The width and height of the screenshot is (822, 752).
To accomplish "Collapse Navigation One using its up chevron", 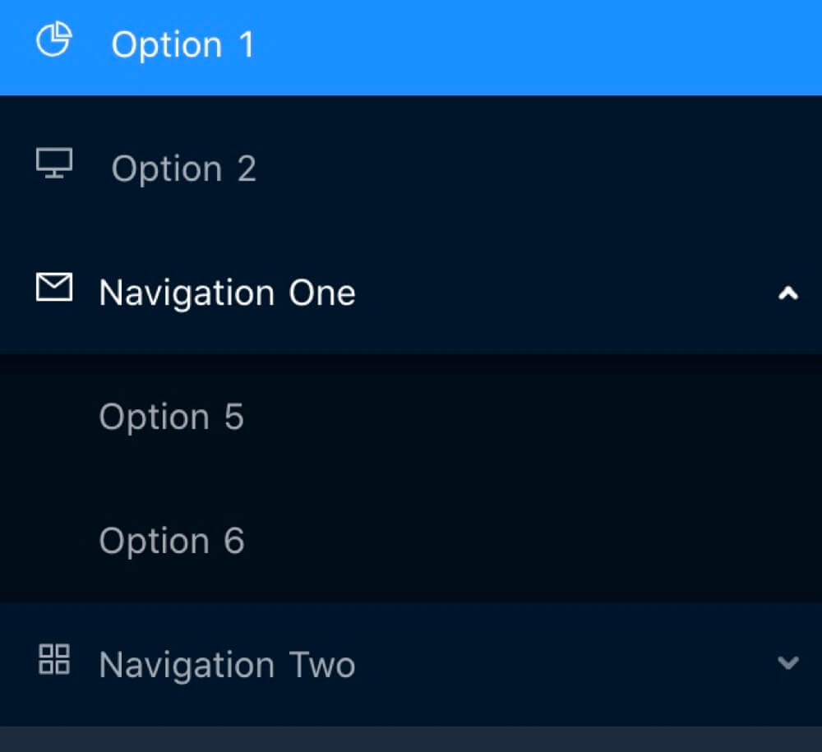I will [x=787, y=293].
